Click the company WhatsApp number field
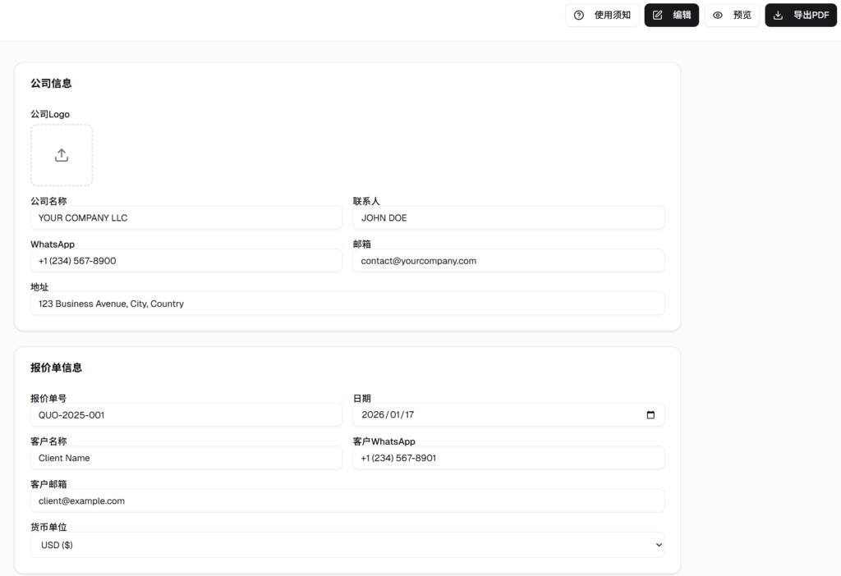The width and height of the screenshot is (841, 576). coord(186,261)
